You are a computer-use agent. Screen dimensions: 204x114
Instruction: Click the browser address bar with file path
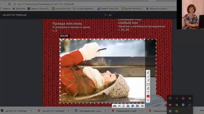click(94, 4)
